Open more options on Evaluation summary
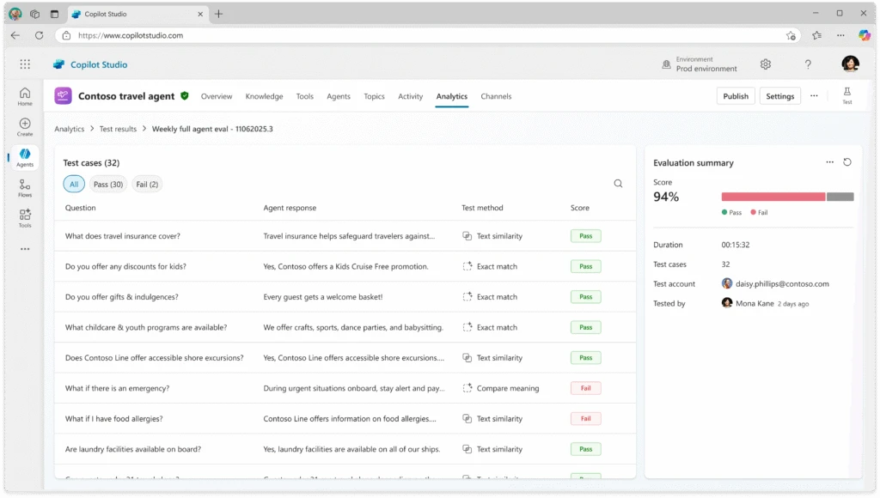Image resolution: width=880 pixels, height=498 pixels. point(829,161)
